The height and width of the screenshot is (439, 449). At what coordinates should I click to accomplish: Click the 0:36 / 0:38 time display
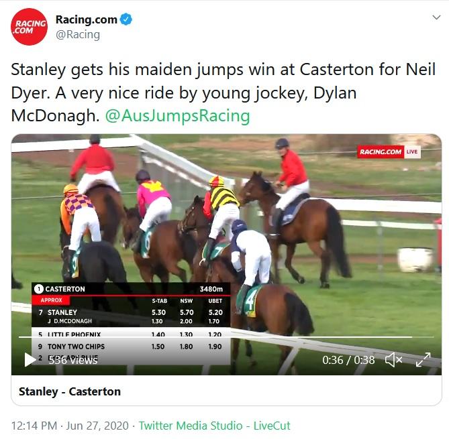click(x=348, y=360)
